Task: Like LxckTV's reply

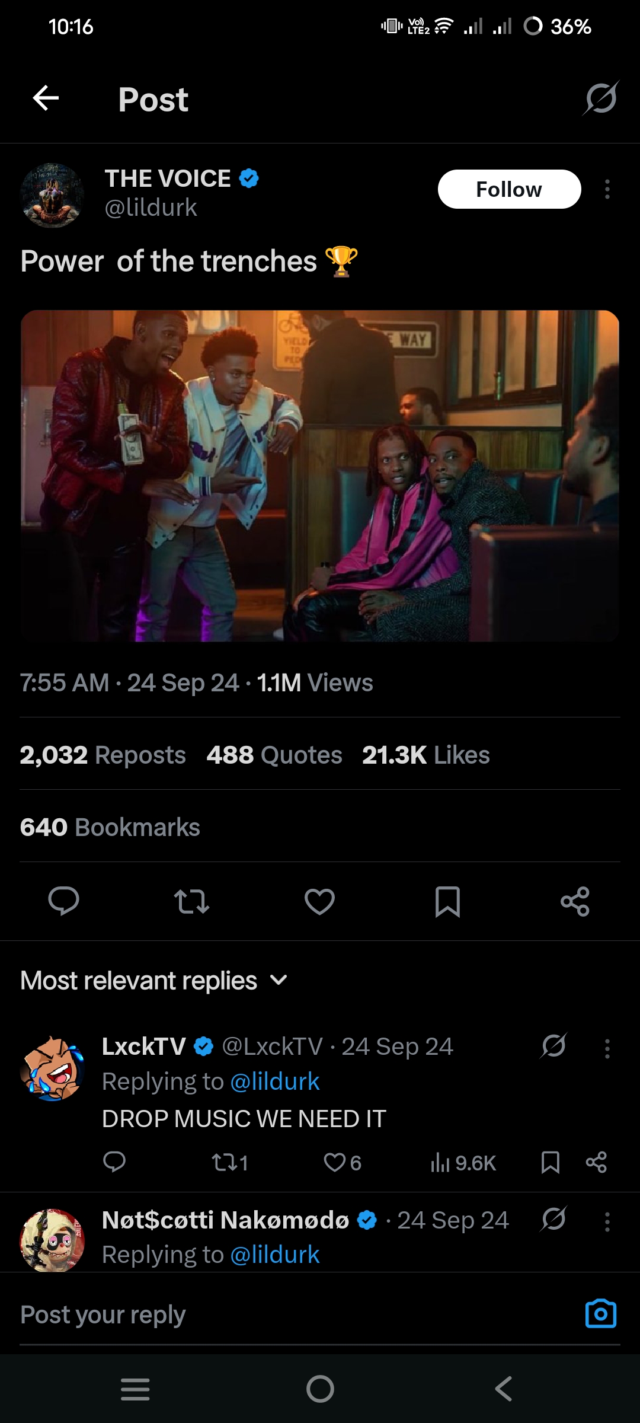Action: [x=335, y=1162]
